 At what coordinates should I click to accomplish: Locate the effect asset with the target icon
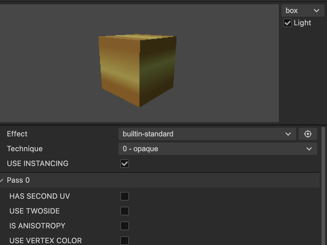click(308, 134)
